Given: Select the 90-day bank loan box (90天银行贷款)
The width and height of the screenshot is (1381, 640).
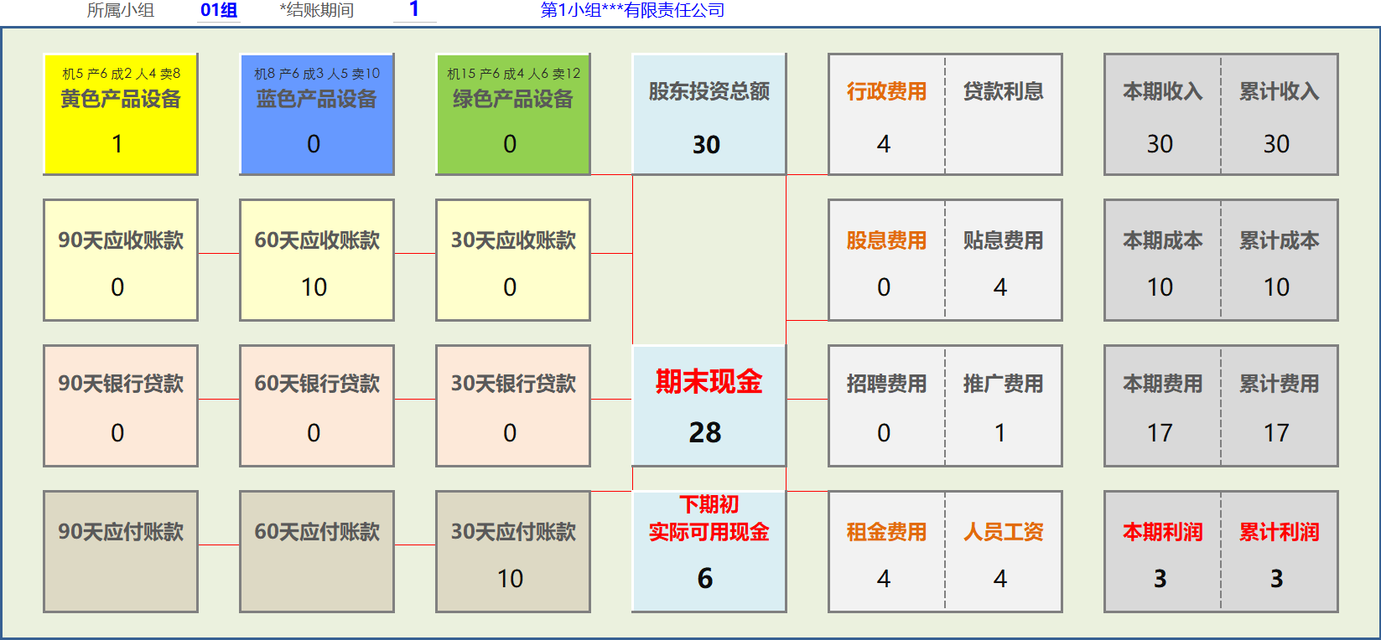Looking at the screenshot, I should [120, 405].
